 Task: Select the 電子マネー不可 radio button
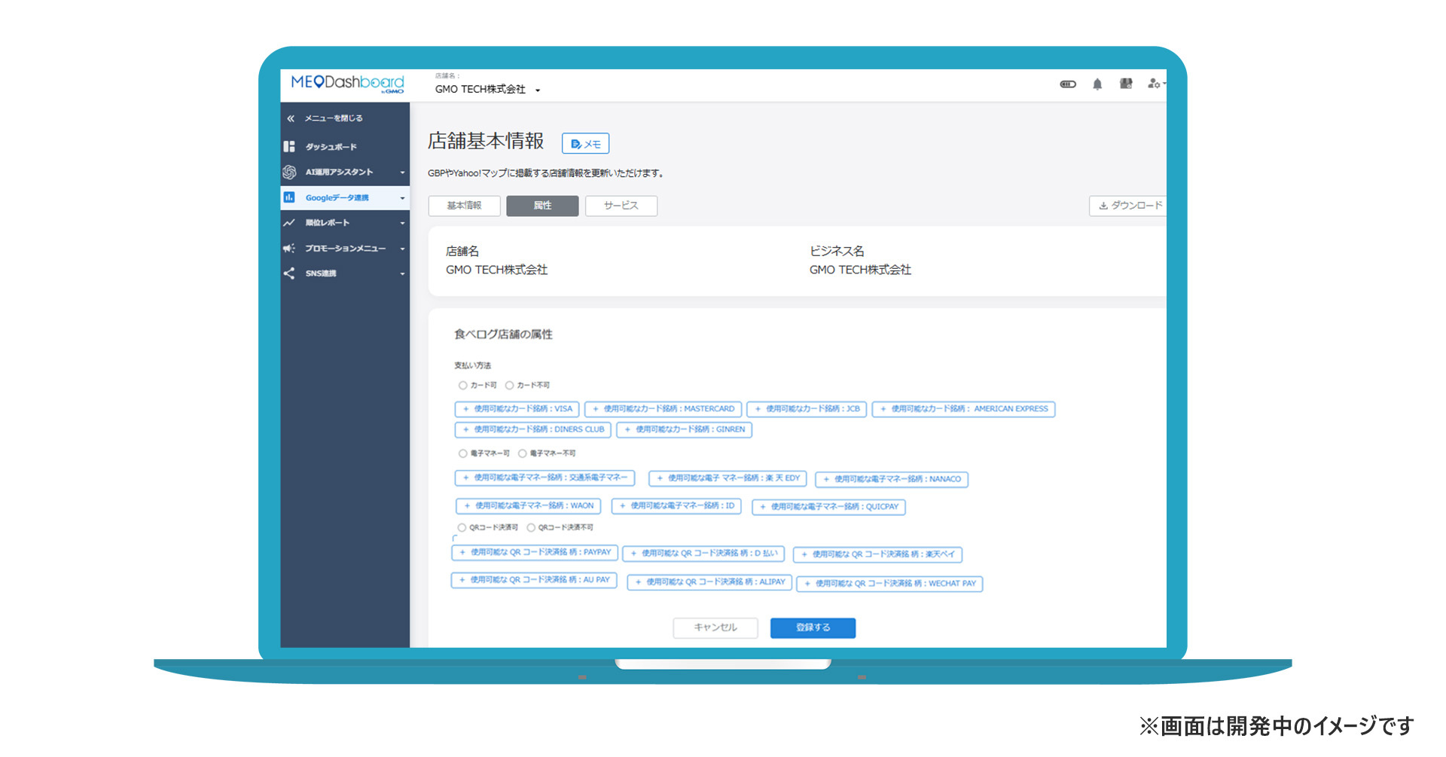click(x=522, y=453)
